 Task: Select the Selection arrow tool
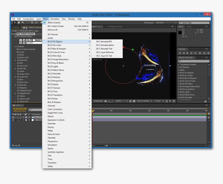(x=15, y=23)
